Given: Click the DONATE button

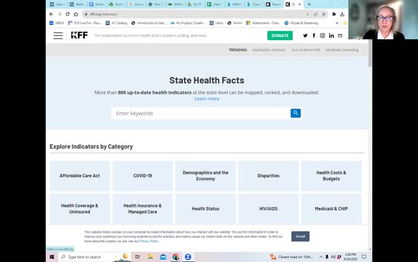Looking at the screenshot, I should [280, 36].
